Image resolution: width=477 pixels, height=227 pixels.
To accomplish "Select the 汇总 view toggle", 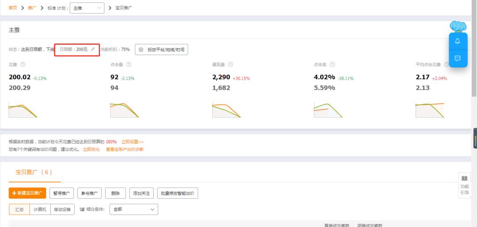I will (x=19, y=209).
